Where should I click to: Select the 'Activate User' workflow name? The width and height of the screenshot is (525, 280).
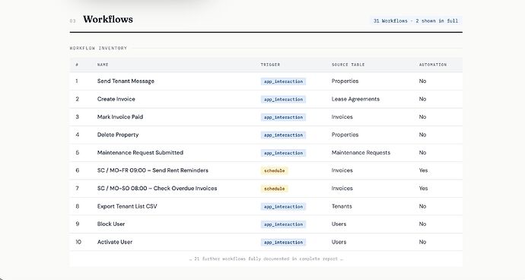(x=114, y=242)
